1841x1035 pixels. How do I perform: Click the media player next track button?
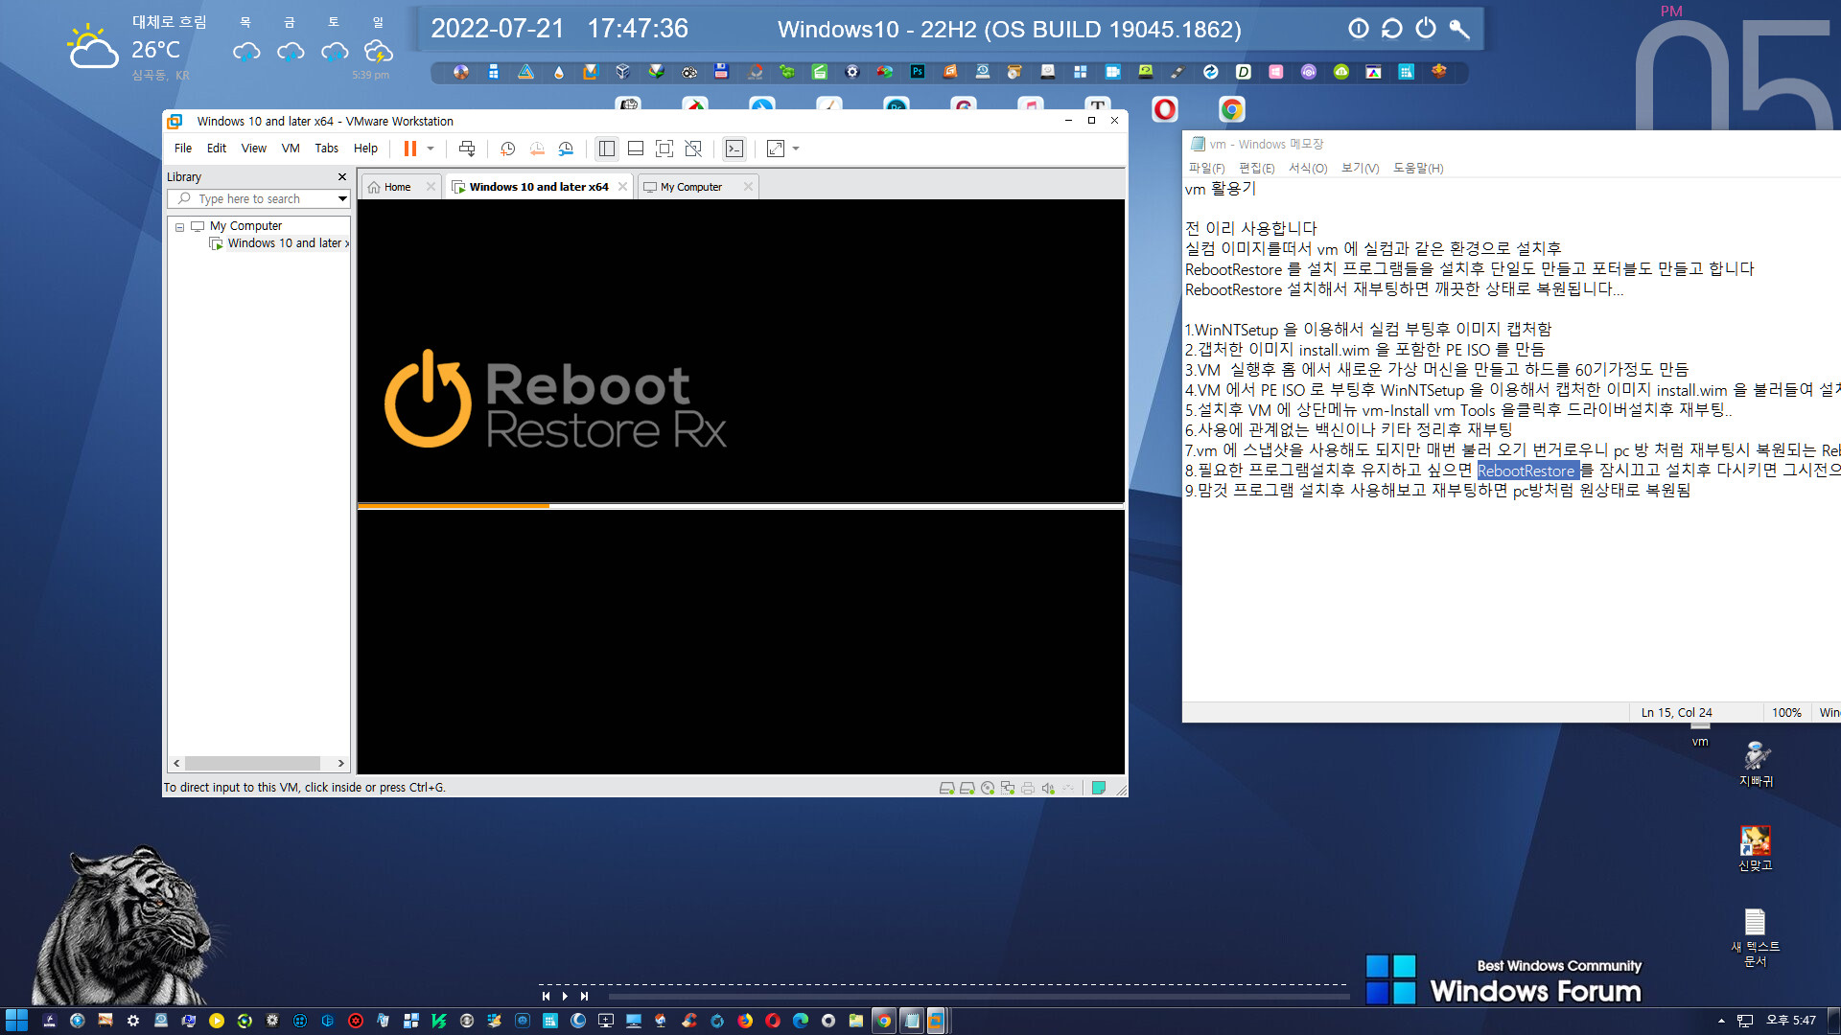point(584,997)
